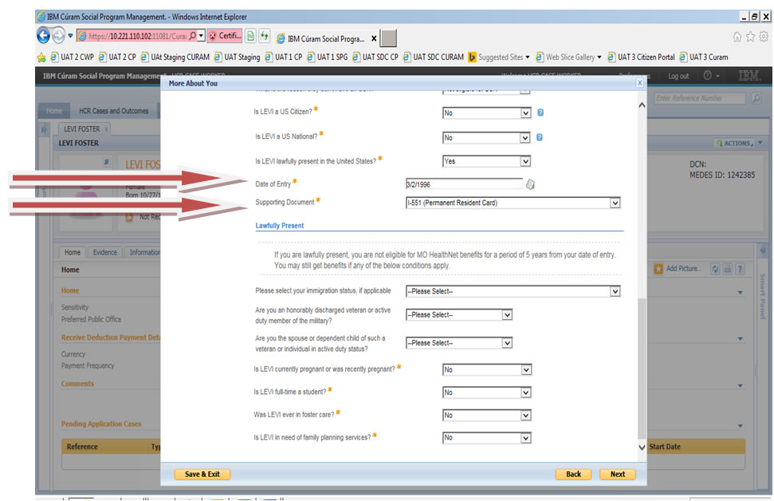Click the Date of Entry input field
Viewport: 774px width, 501px height.
[x=464, y=184]
